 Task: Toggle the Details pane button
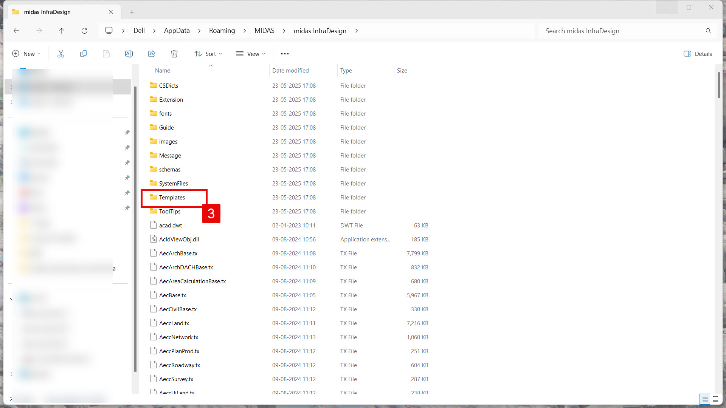point(698,54)
